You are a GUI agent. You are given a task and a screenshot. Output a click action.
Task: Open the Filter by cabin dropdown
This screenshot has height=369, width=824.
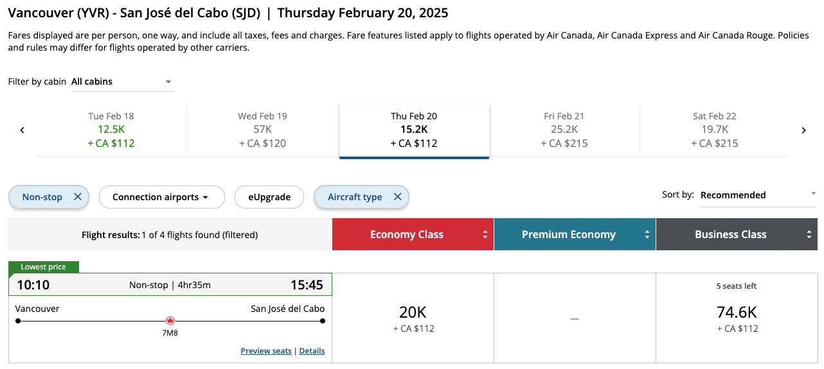point(122,82)
